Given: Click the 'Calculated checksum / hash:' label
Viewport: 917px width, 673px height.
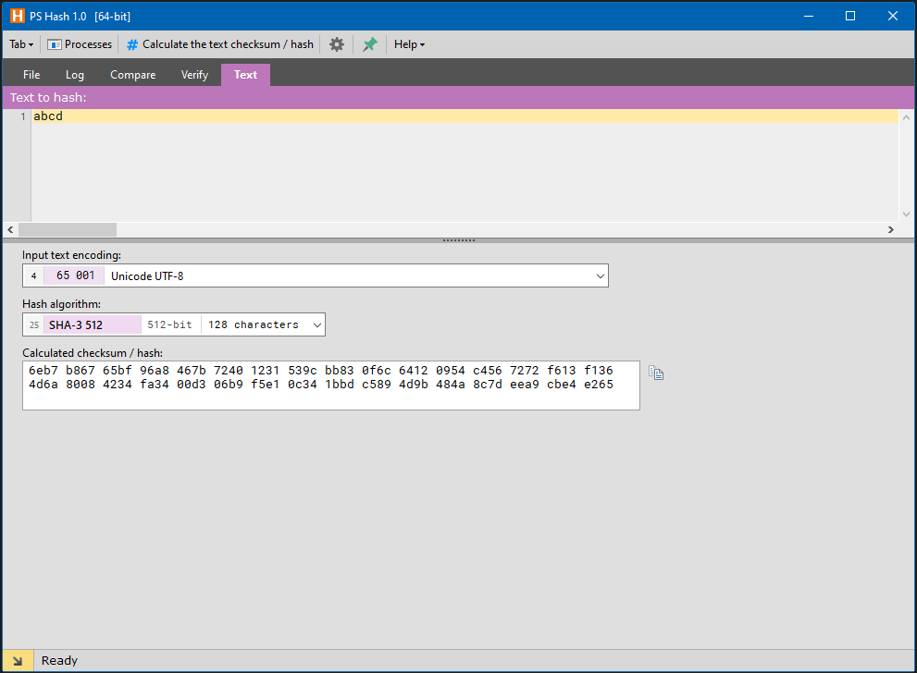Looking at the screenshot, I should tap(93, 353).
